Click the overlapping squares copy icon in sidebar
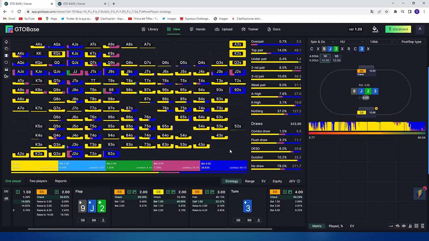The image size is (429, 241). coord(6,49)
